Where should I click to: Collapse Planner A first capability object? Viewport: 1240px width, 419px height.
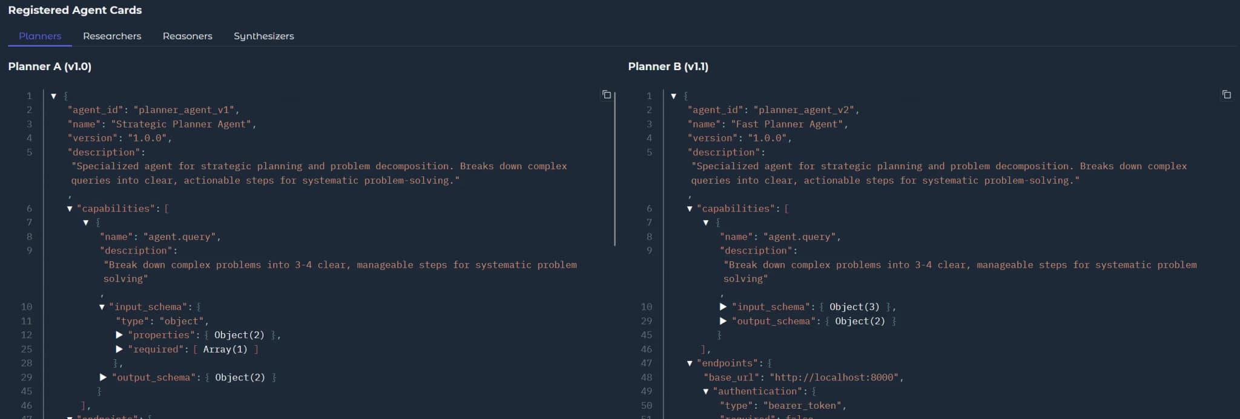86,222
